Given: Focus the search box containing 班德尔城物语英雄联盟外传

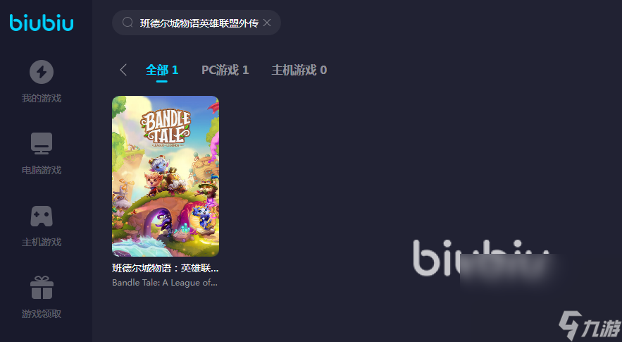Looking at the screenshot, I should coord(197,23).
